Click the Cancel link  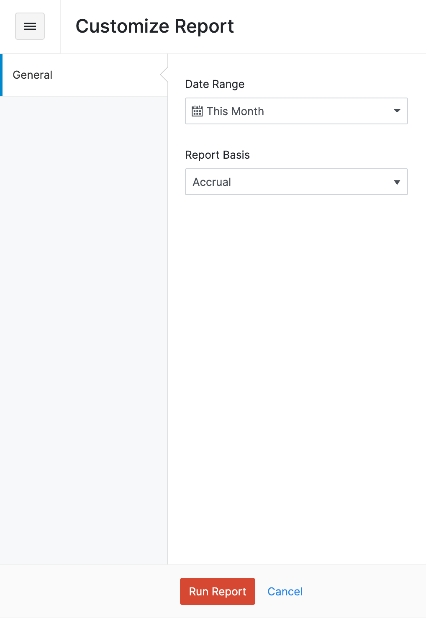tap(285, 591)
